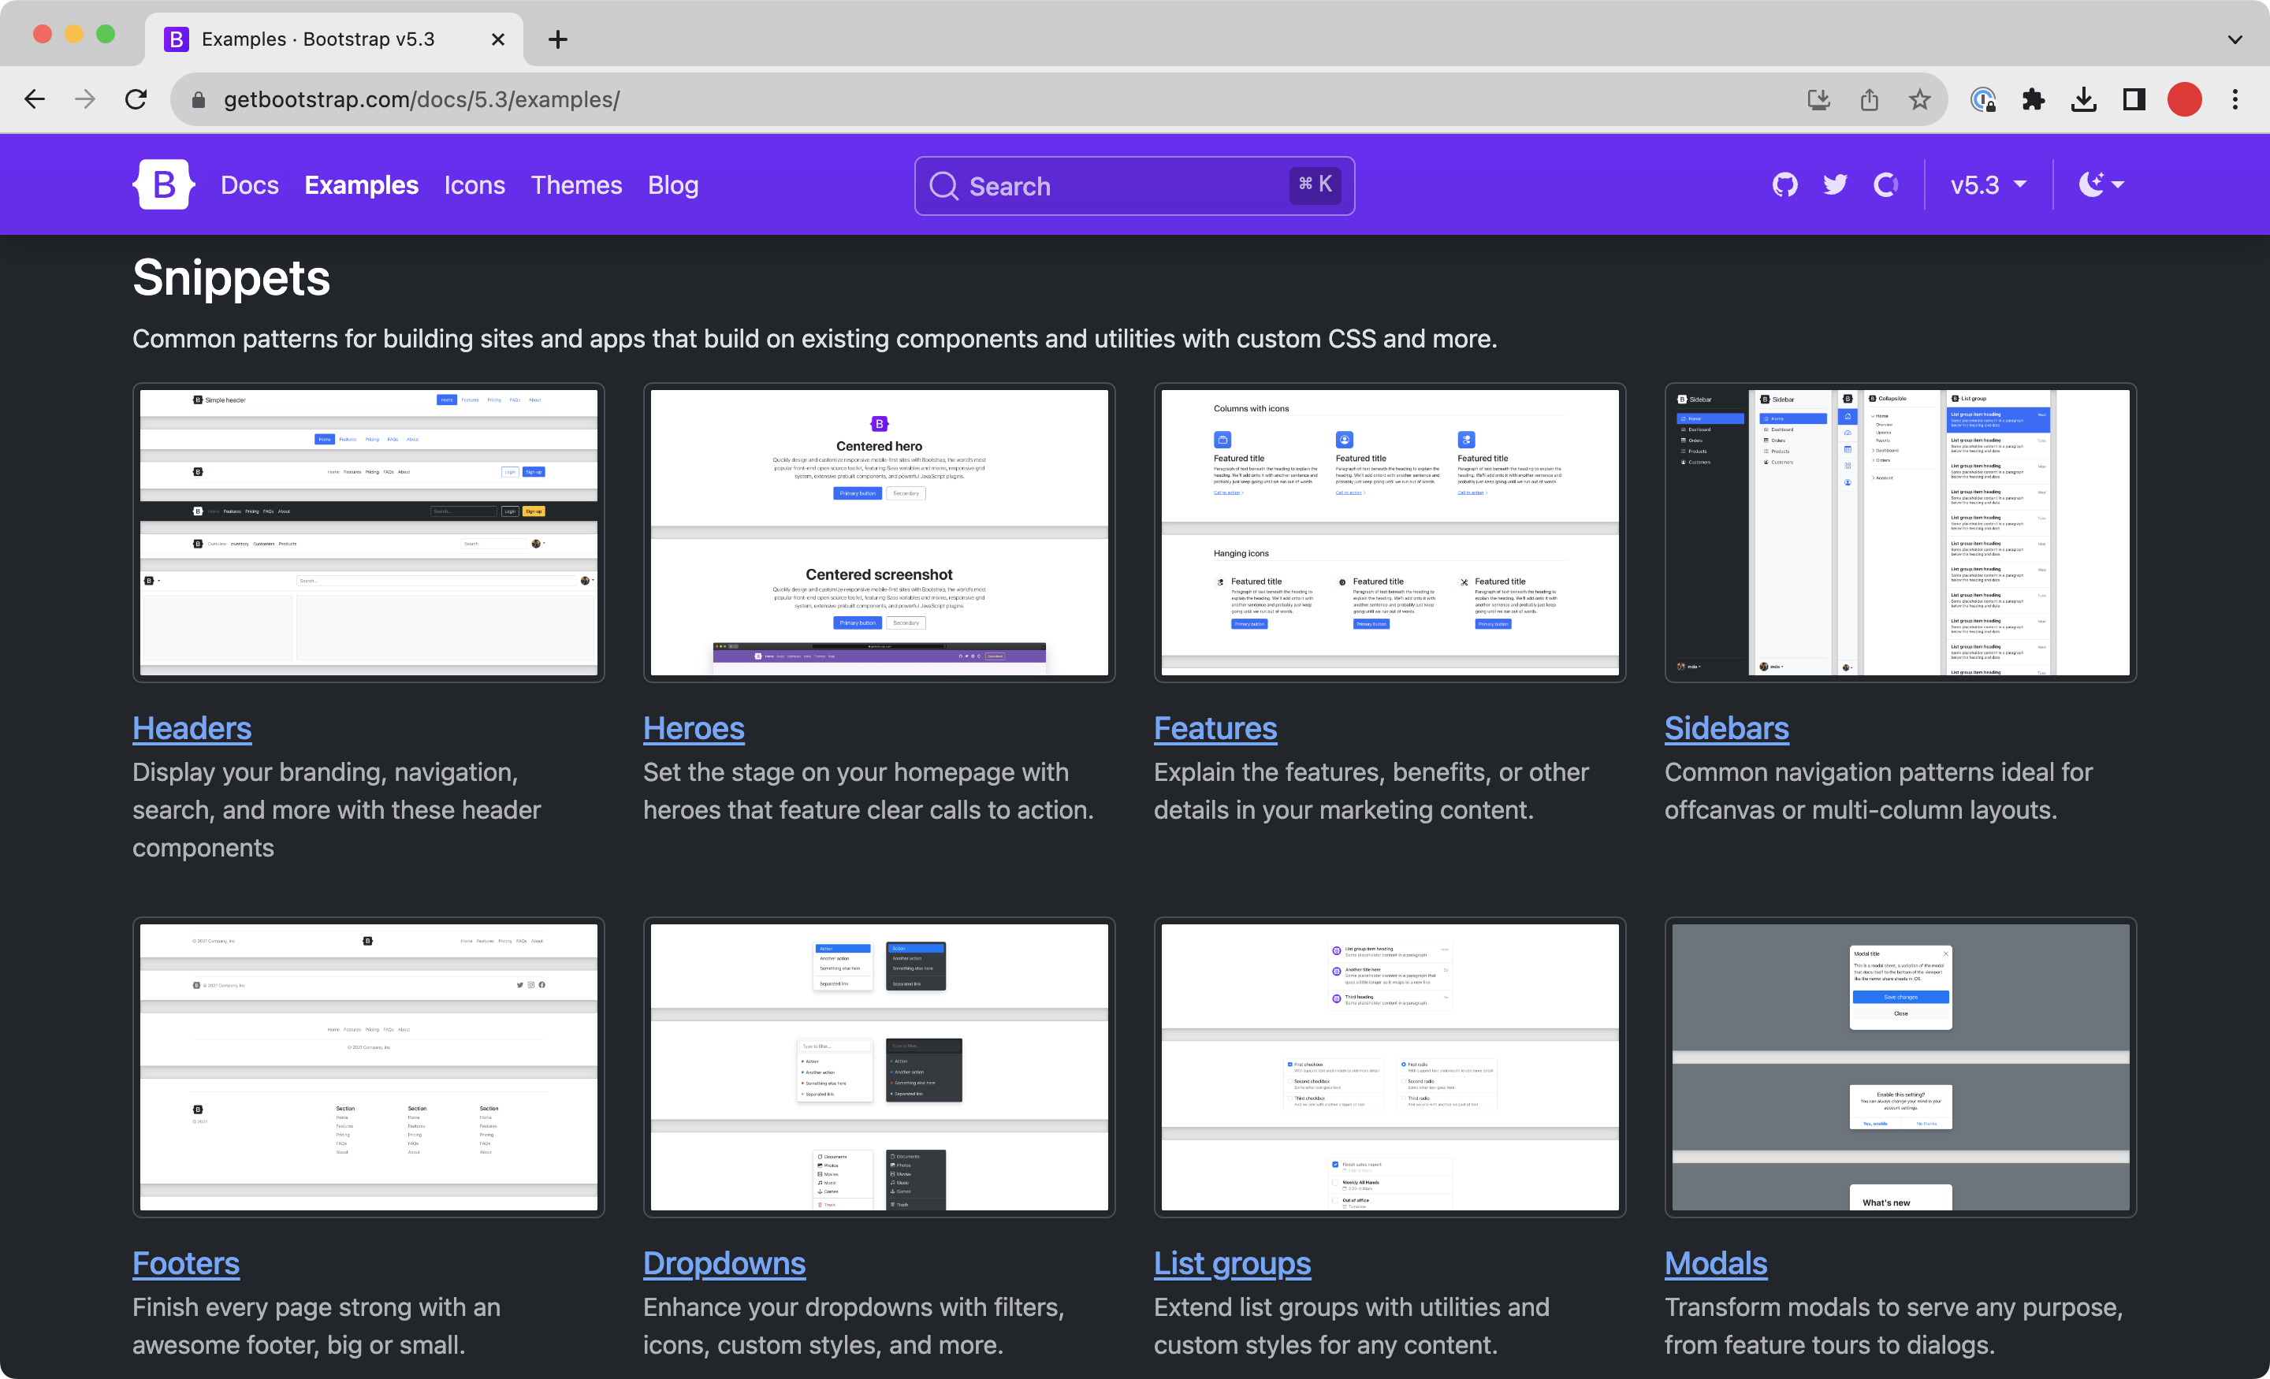Screen dimensions: 2270x1379
Task: Open the Twitter icon link
Action: pos(1835,184)
